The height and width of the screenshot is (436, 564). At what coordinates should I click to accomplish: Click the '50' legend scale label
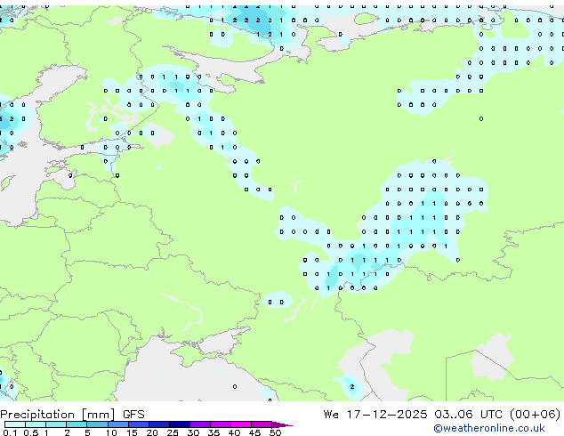pos(275,432)
